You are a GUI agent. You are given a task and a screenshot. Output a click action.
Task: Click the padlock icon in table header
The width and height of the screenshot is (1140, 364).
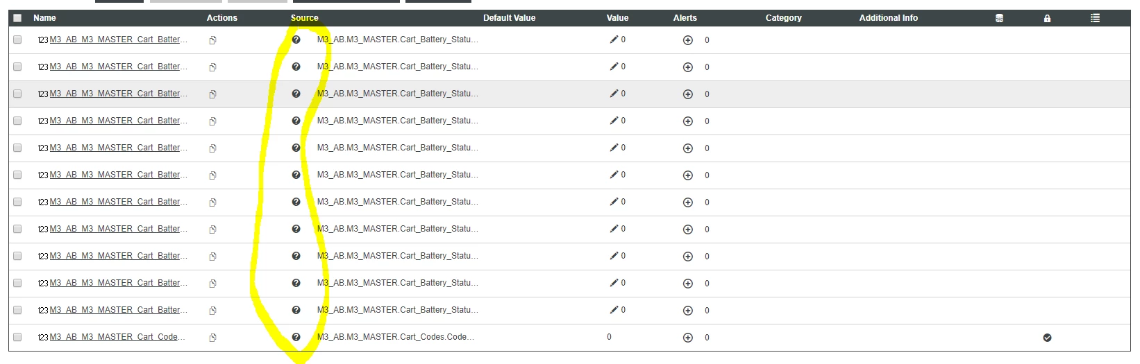(1047, 19)
